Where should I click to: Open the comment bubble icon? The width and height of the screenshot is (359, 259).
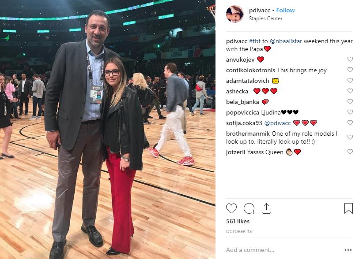[249, 208]
